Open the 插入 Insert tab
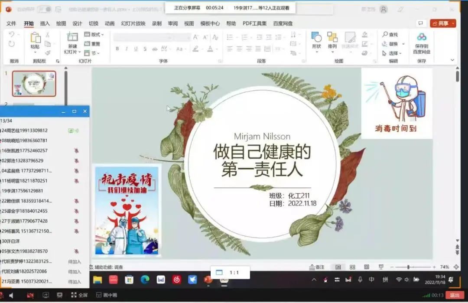The image size is (468, 303). pyautogui.click(x=45, y=23)
